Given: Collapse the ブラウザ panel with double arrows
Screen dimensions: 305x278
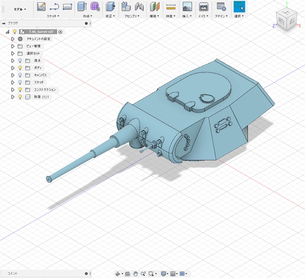Looking at the screenshot, I should 4,23.
